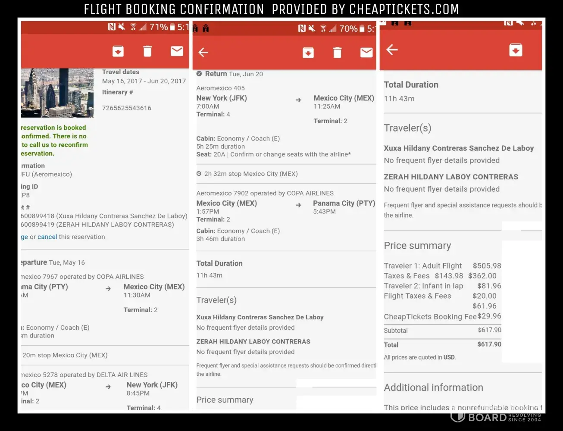Image resolution: width=563 pixels, height=431 pixels.
Task: Click the NFC status icon in the left screenshot
Action: 112,27
